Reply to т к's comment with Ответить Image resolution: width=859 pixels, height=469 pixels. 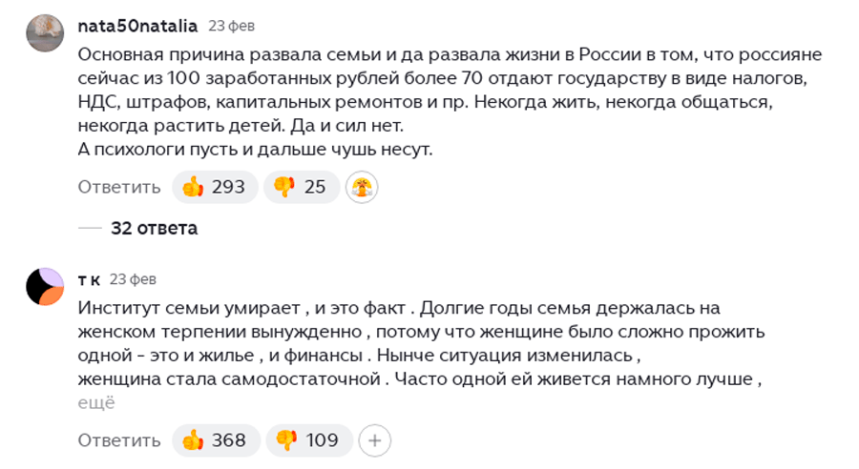click(118, 440)
